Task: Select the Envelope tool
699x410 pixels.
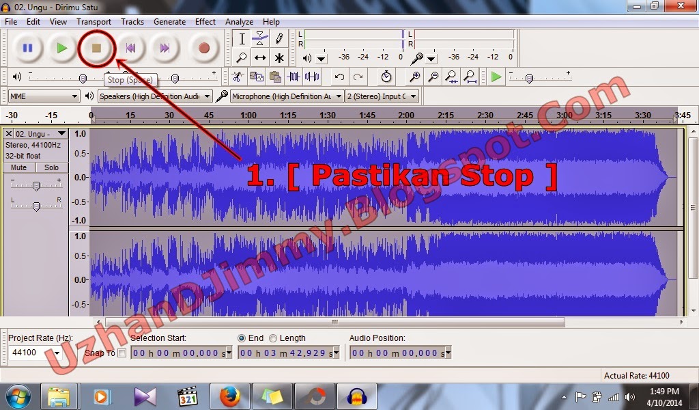Action: coord(260,39)
